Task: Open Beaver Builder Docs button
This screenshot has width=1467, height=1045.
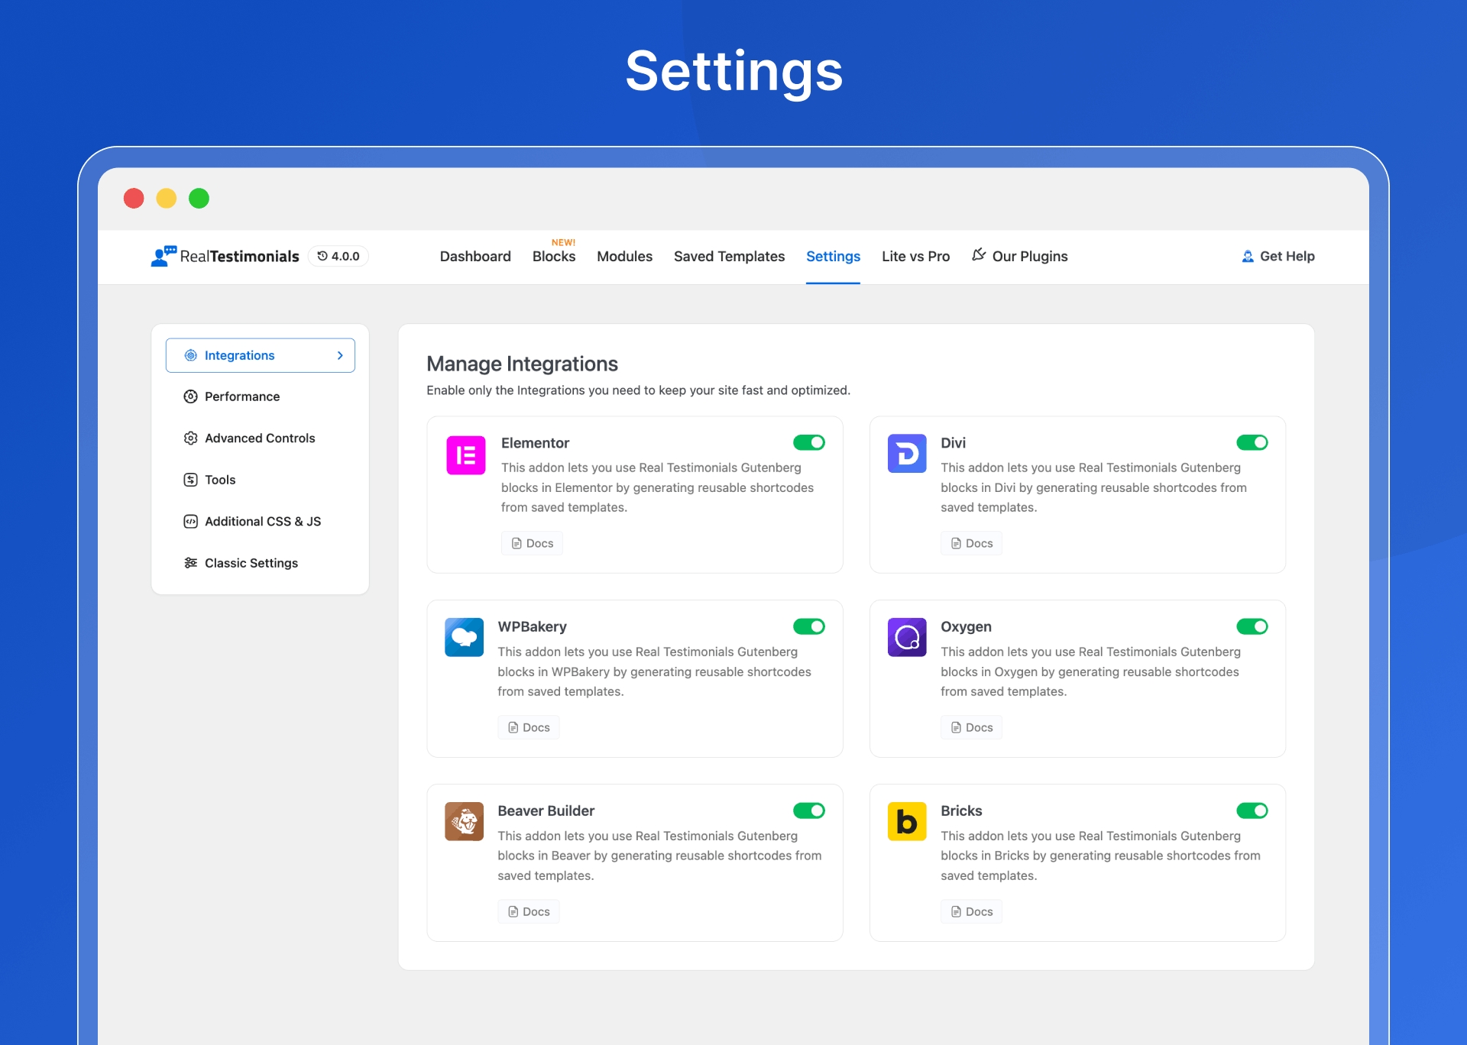Action: pyautogui.click(x=529, y=911)
